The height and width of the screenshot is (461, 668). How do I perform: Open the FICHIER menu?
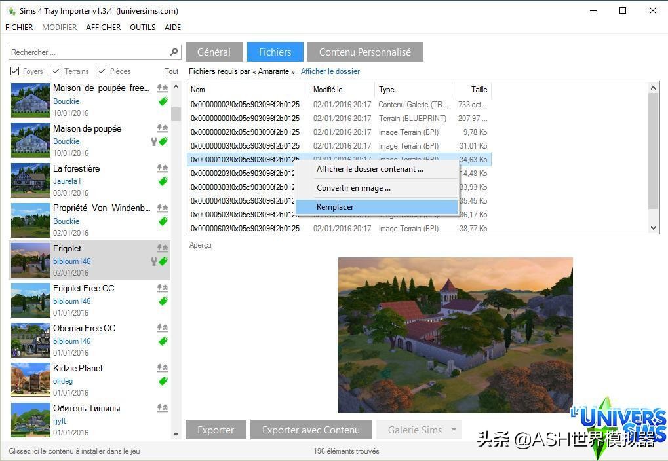pos(19,28)
